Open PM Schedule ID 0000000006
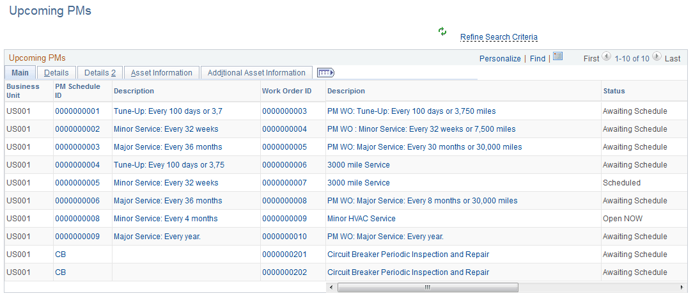The height and width of the screenshot is (298, 693). [x=77, y=201]
